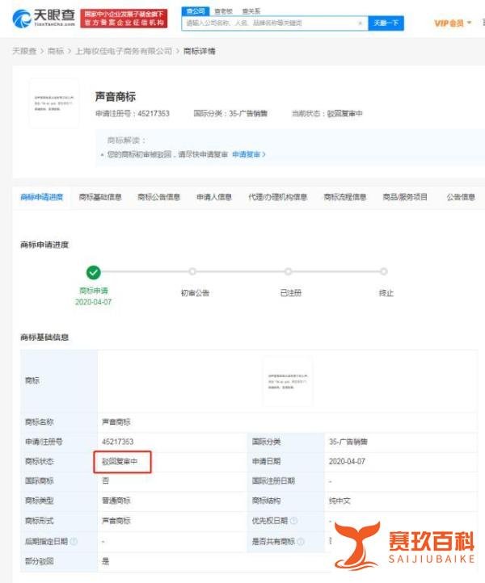
Task: Open the trademark thumbnail beside 声音商标 title
Action: pos(54,103)
